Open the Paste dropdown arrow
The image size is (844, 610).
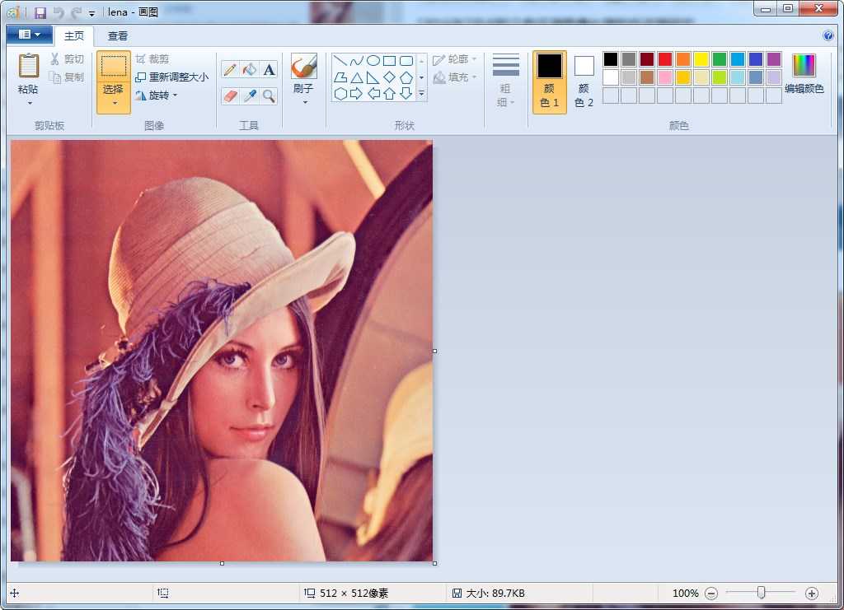coord(30,103)
